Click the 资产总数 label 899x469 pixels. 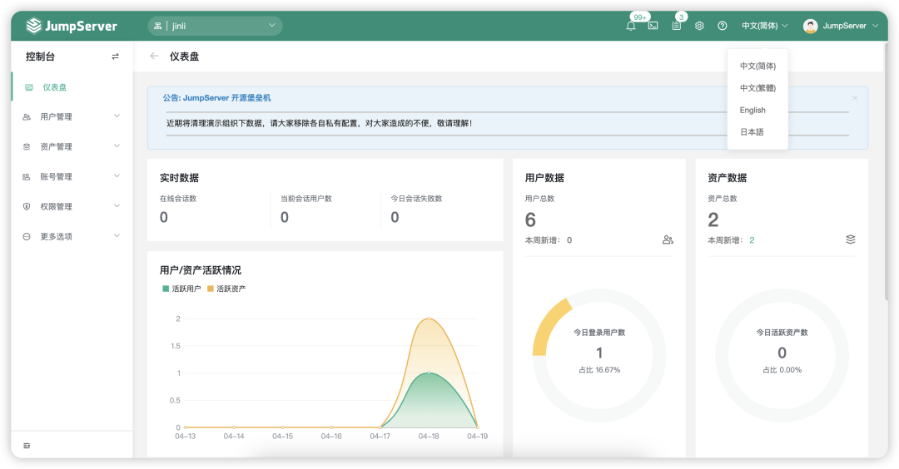[723, 199]
